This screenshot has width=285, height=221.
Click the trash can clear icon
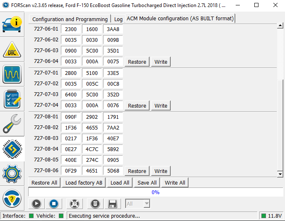coord(95,204)
